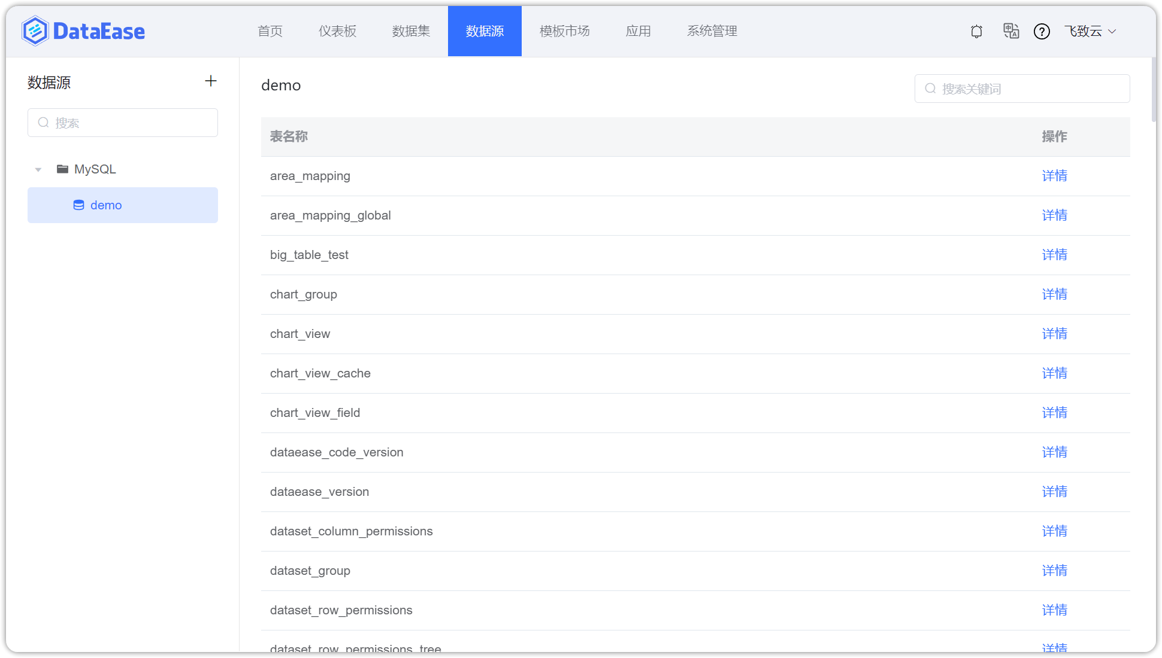The width and height of the screenshot is (1162, 658).
Task: Collapse the MySQL tree node
Action: (x=38, y=169)
